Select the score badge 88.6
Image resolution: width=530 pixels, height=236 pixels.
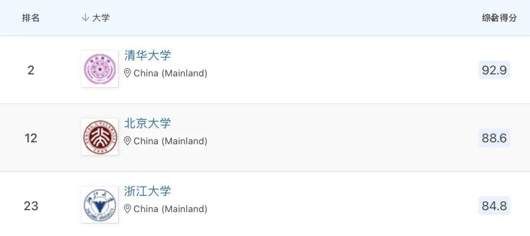pos(494,138)
